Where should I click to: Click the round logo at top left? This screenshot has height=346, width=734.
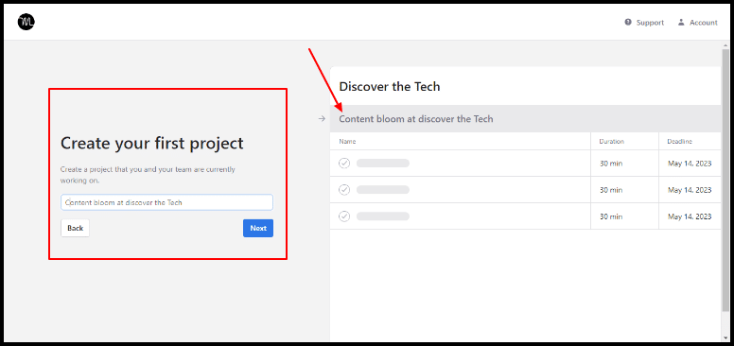[26, 22]
